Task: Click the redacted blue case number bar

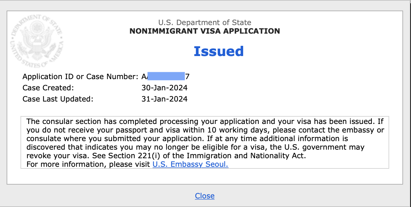Action: pyautogui.click(x=166, y=77)
